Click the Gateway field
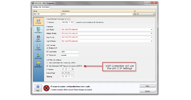This screenshot has height=100, width=191. pos(67,76)
